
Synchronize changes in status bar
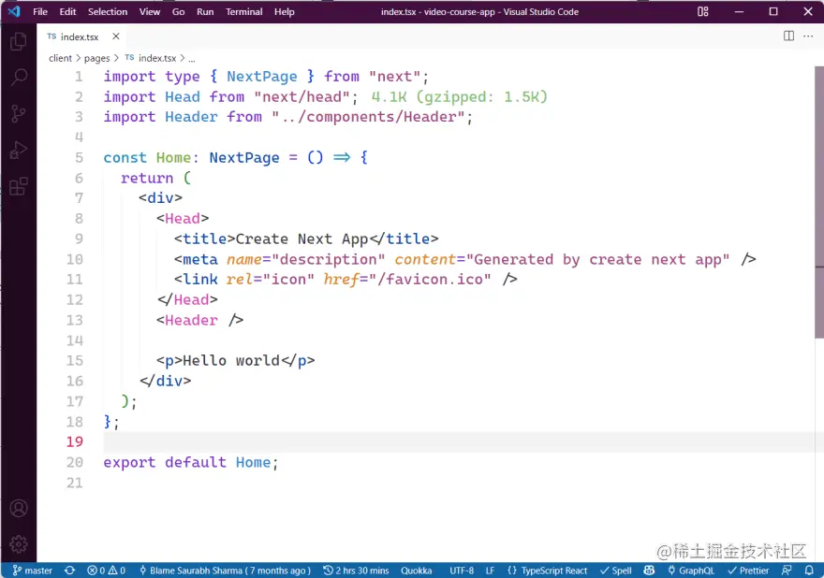(69, 571)
